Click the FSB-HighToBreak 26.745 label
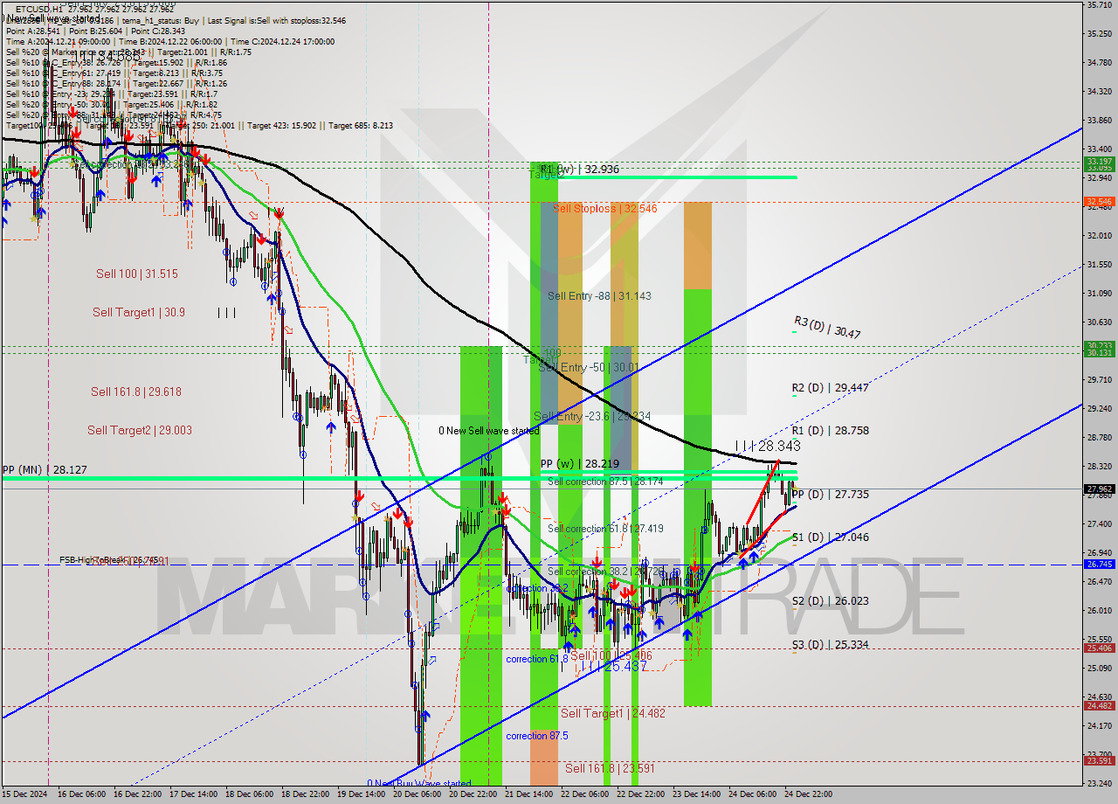1118x804 pixels. [x=109, y=560]
